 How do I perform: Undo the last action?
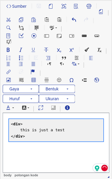point(74,20)
